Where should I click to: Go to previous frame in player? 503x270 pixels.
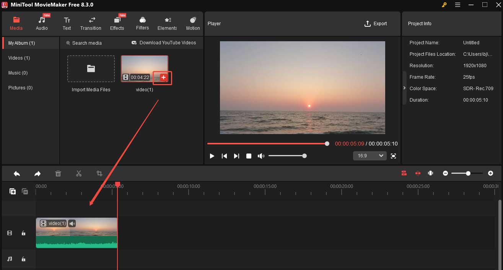225,156
